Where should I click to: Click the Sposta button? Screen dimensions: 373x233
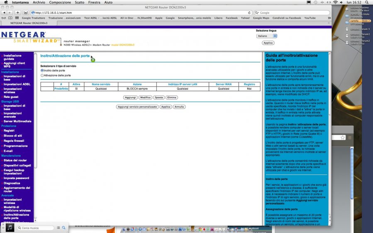pyautogui.click(x=158, y=97)
